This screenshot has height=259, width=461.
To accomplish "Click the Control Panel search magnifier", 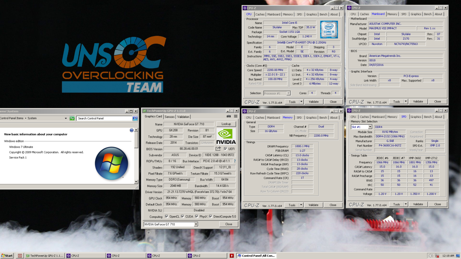I will coord(135,118).
